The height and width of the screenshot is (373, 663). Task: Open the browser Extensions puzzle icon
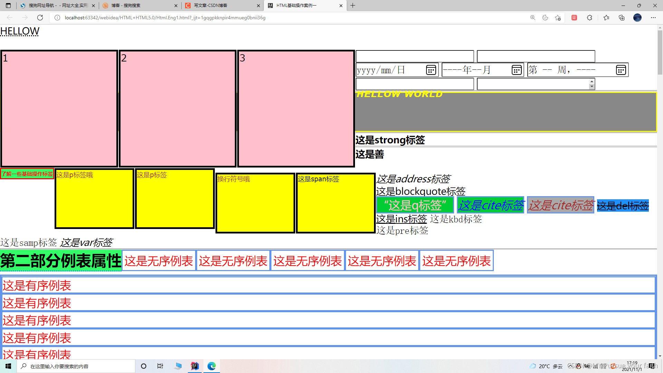[x=589, y=18]
